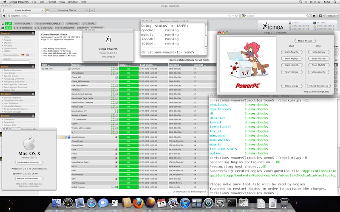Click the Check_MK inventory service
The image size is (340, 212).
pos(80,81)
